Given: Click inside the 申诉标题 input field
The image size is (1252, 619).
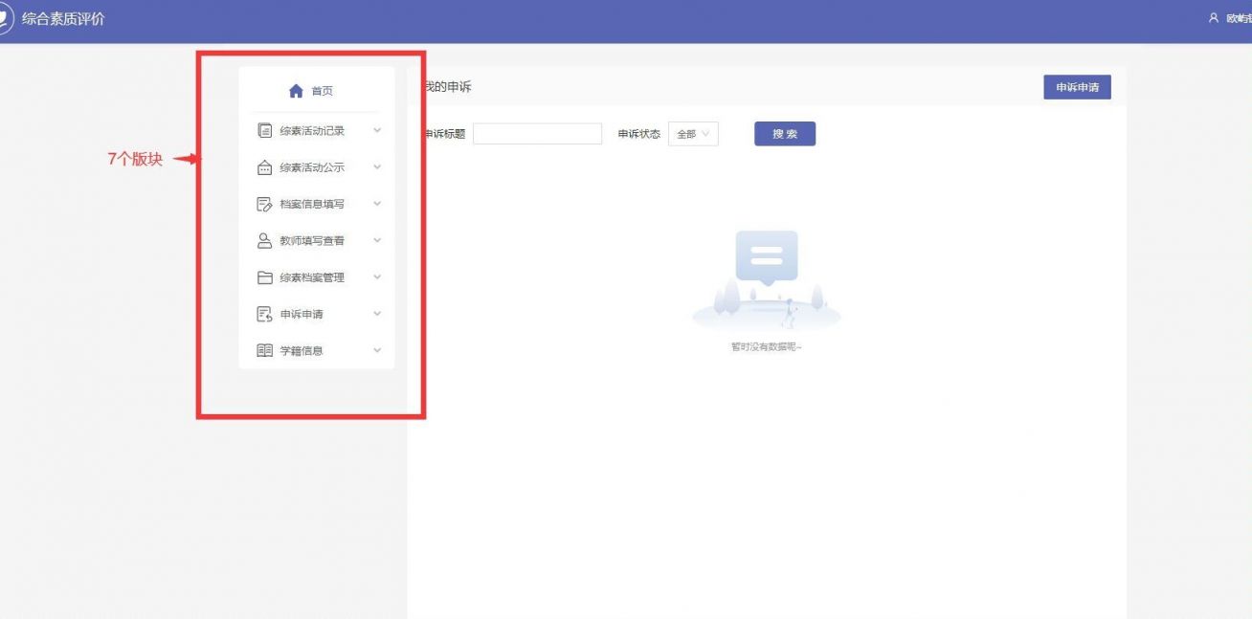Looking at the screenshot, I should [537, 133].
